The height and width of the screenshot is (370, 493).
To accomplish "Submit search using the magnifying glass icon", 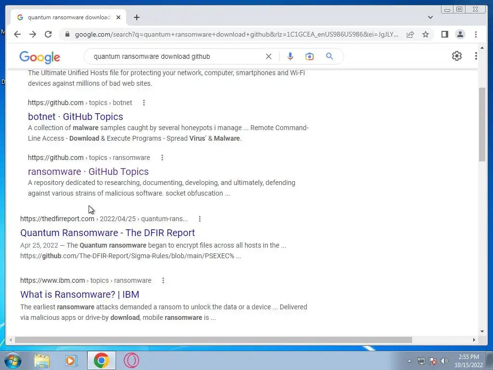I will (x=329, y=56).
